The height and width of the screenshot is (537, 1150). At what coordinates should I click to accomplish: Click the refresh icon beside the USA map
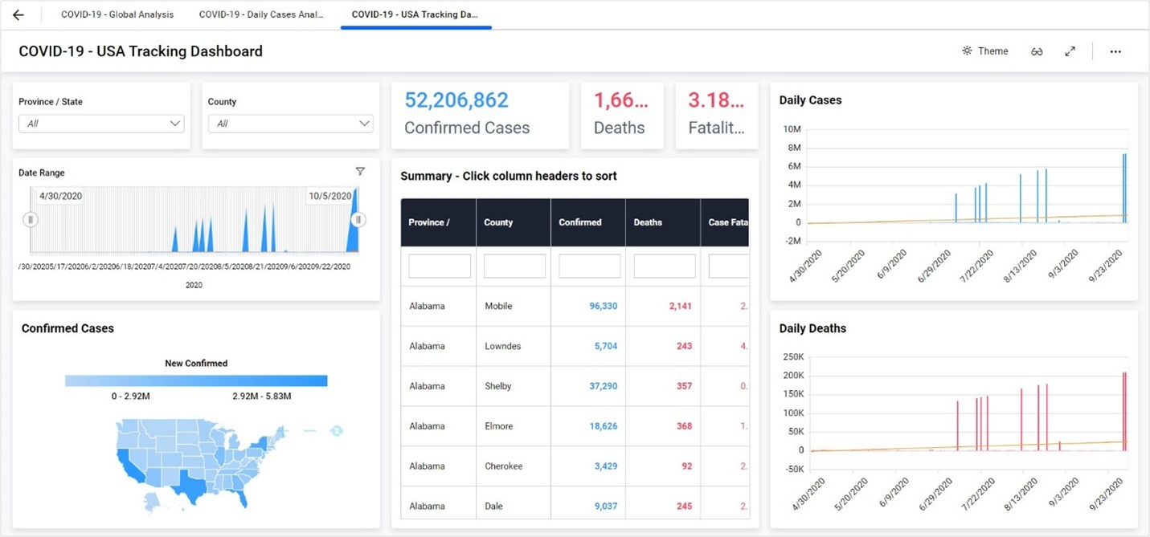pos(337,431)
